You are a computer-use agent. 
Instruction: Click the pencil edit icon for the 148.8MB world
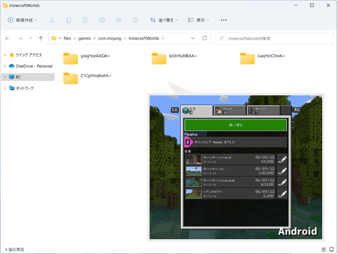point(282,171)
